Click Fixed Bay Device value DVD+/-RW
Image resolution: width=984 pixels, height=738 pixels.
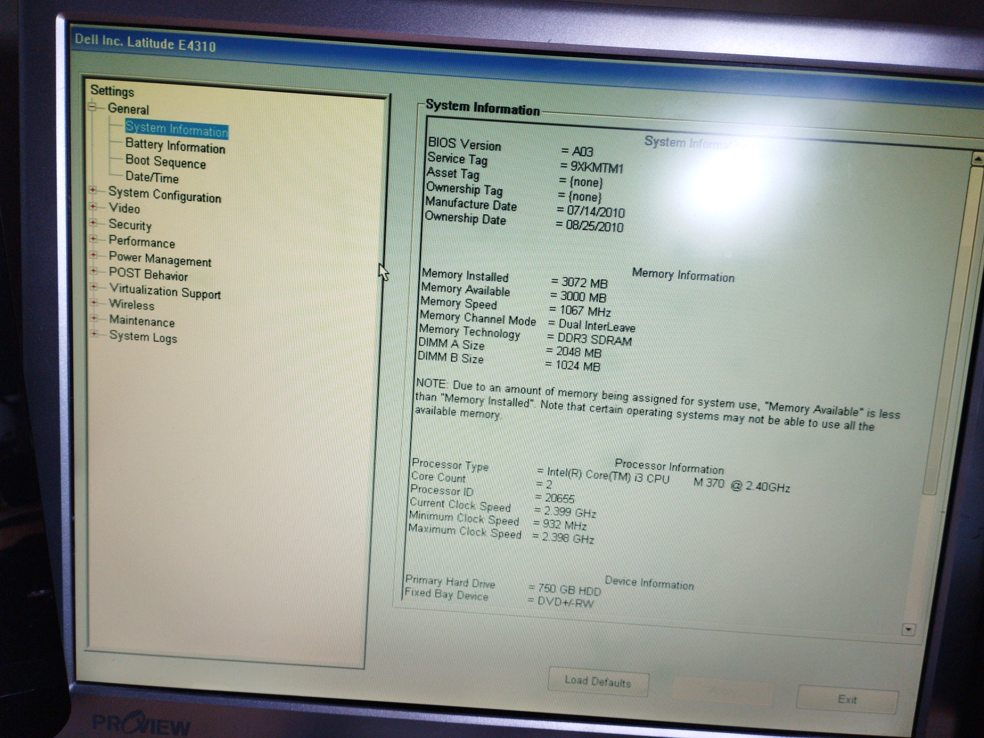[x=565, y=603]
